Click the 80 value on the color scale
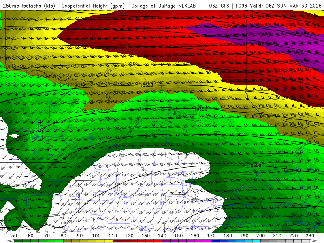Image resolution: width=324 pixels, height=243 pixels. click(64, 236)
